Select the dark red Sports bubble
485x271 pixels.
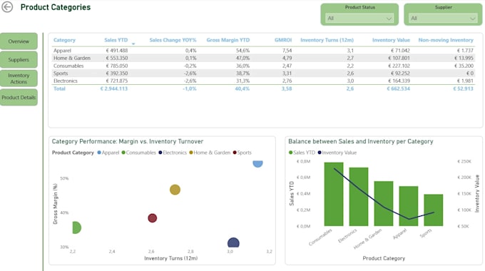(152, 218)
